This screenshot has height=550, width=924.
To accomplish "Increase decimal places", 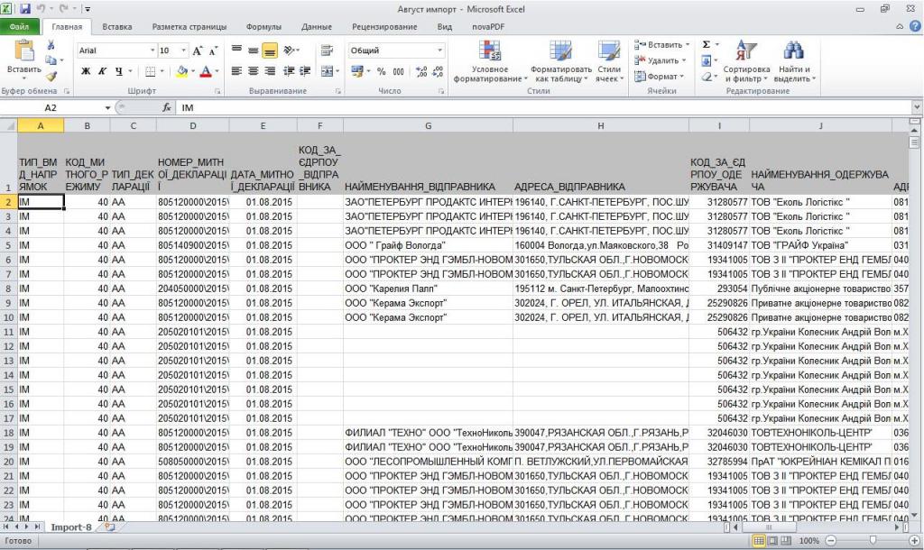I will pyautogui.click(x=421, y=71).
